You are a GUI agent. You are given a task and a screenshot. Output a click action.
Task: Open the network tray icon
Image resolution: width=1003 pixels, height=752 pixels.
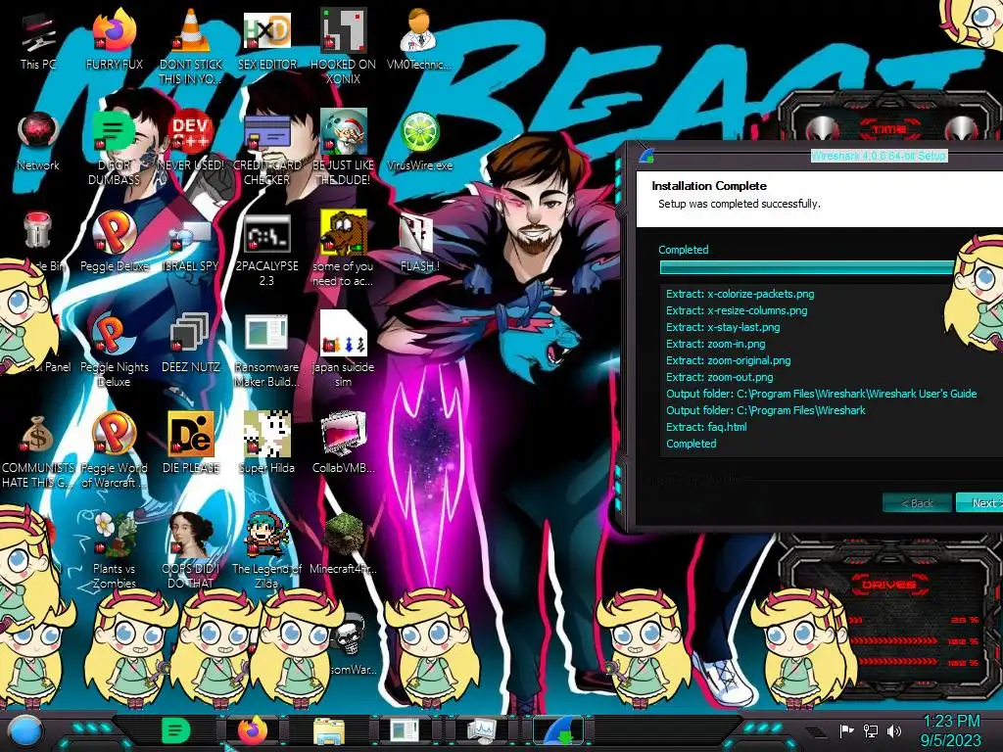tap(871, 730)
